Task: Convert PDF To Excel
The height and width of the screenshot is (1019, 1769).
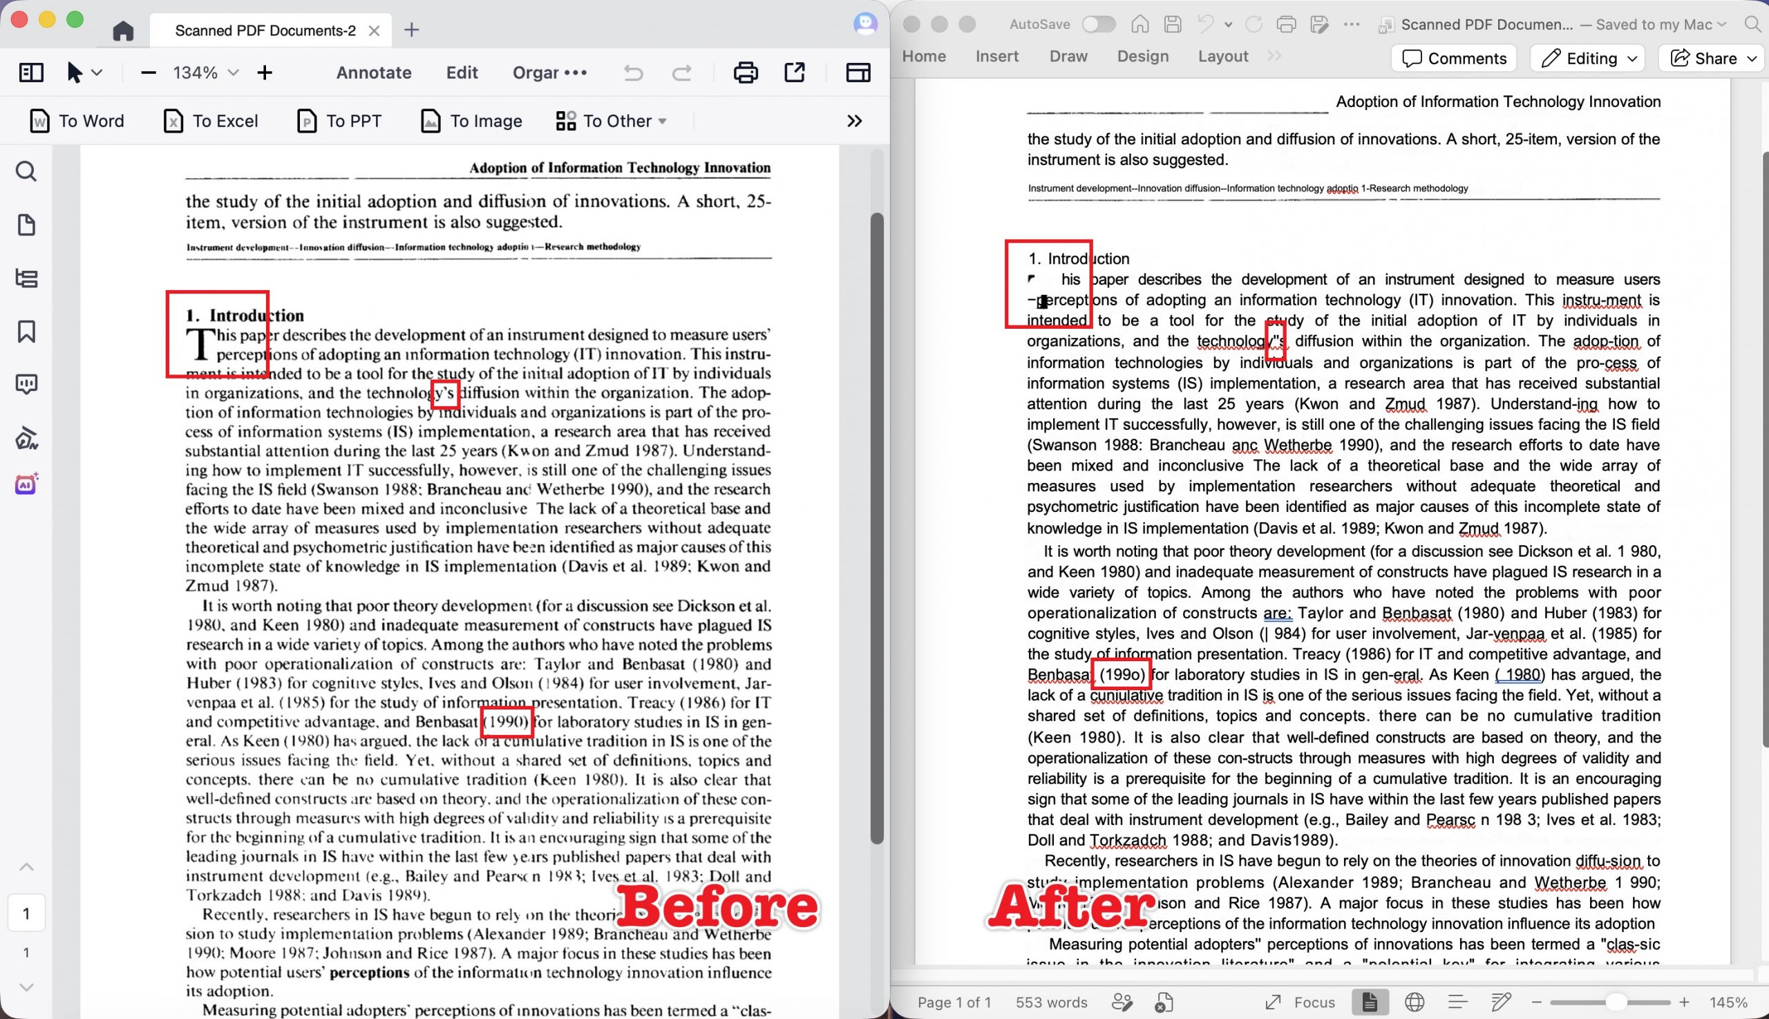Action: pos(211,121)
